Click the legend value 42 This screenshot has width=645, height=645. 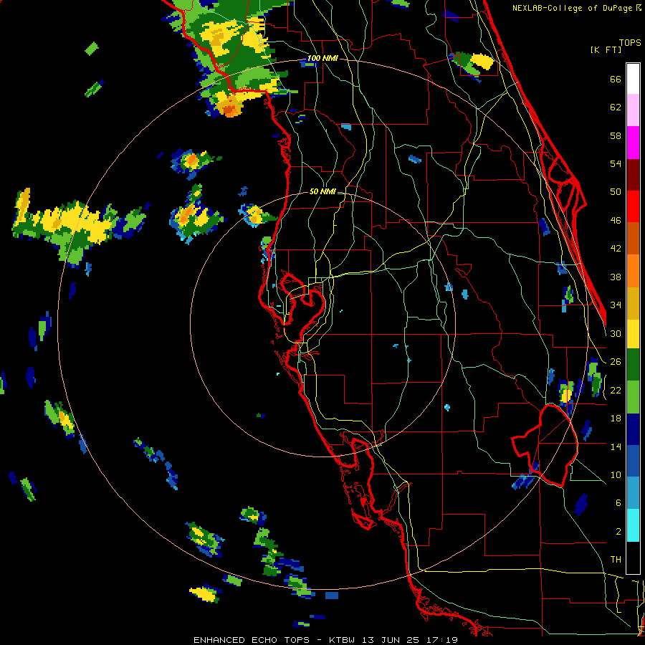[x=616, y=248]
